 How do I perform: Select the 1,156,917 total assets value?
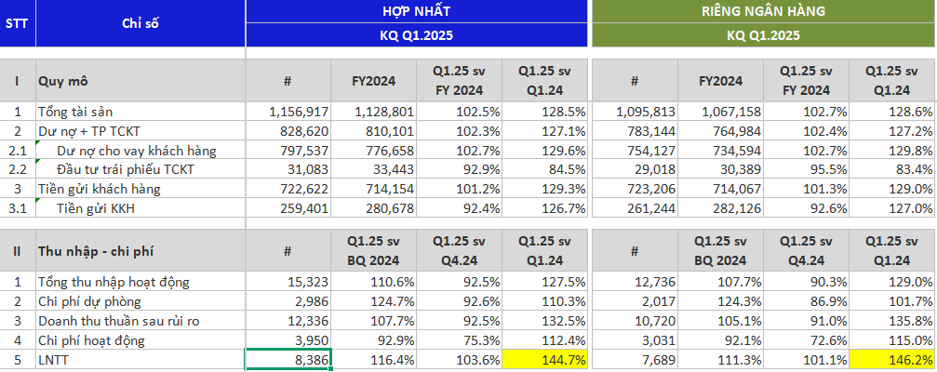coord(288,111)
